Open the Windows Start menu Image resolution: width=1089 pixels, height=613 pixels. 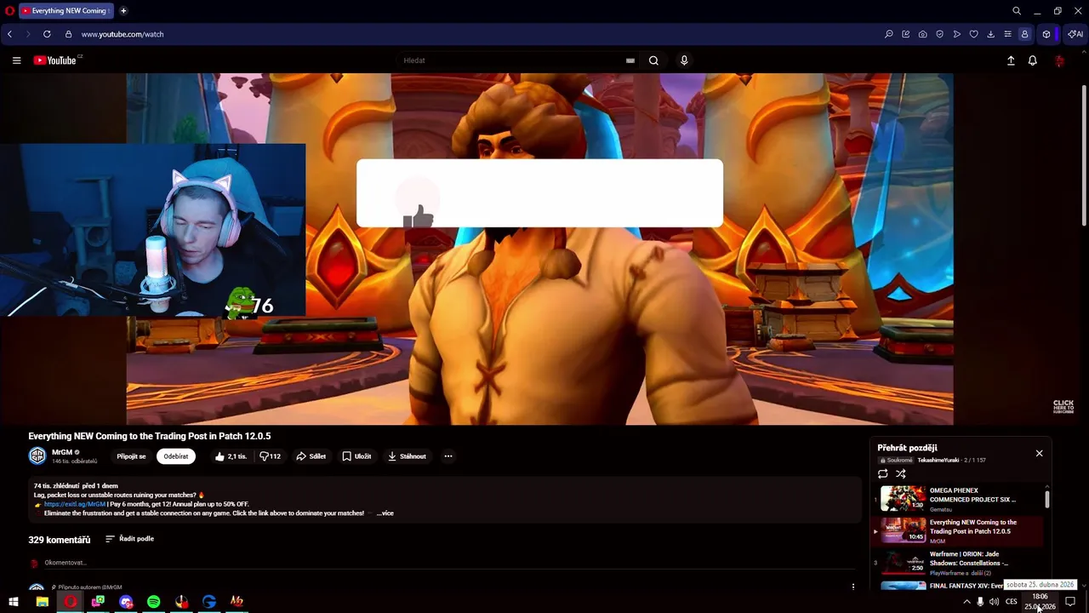pos(14,601)
